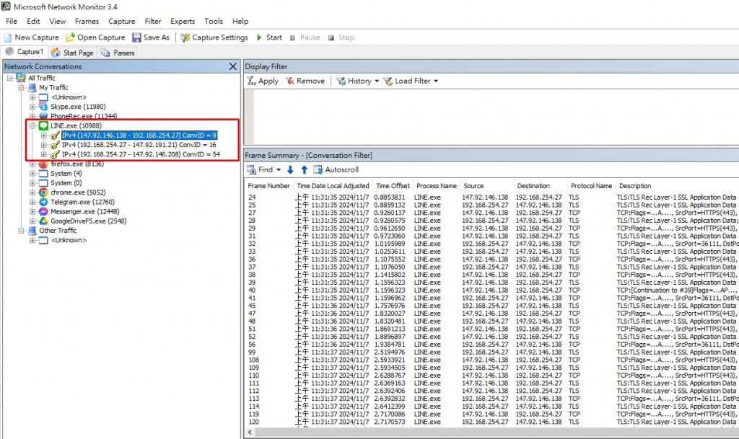The image size is (739, 439).
Task: Open the File menu
Action: [x=12, y=21]
